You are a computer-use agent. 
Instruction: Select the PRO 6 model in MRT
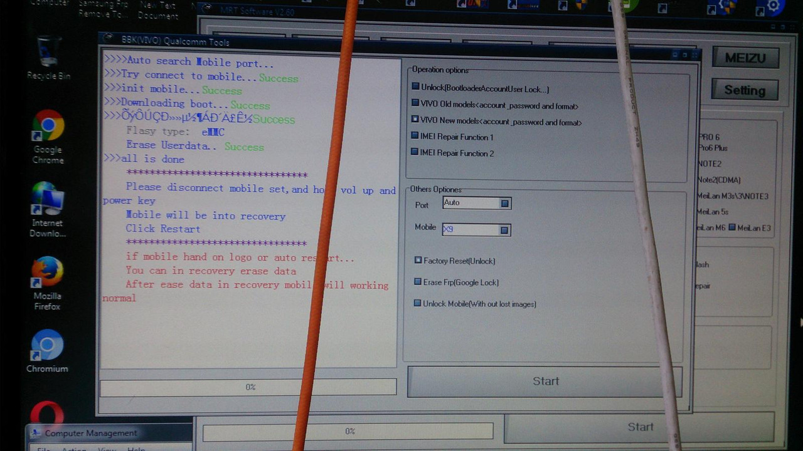point(709,137)
